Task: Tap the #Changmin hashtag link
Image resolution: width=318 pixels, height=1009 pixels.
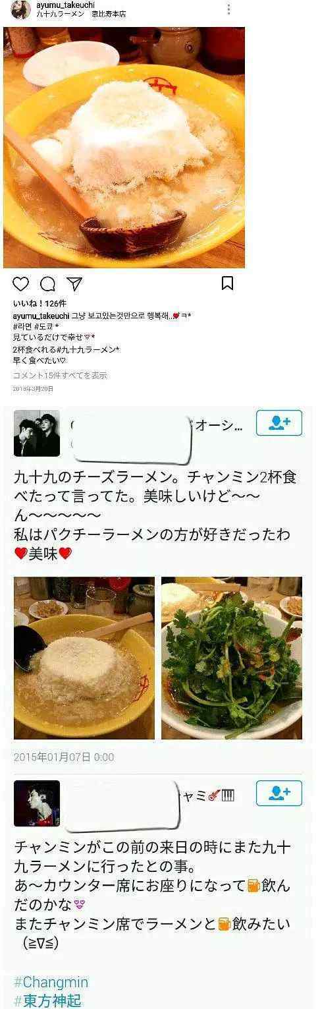Action: (x=51, y=983)
